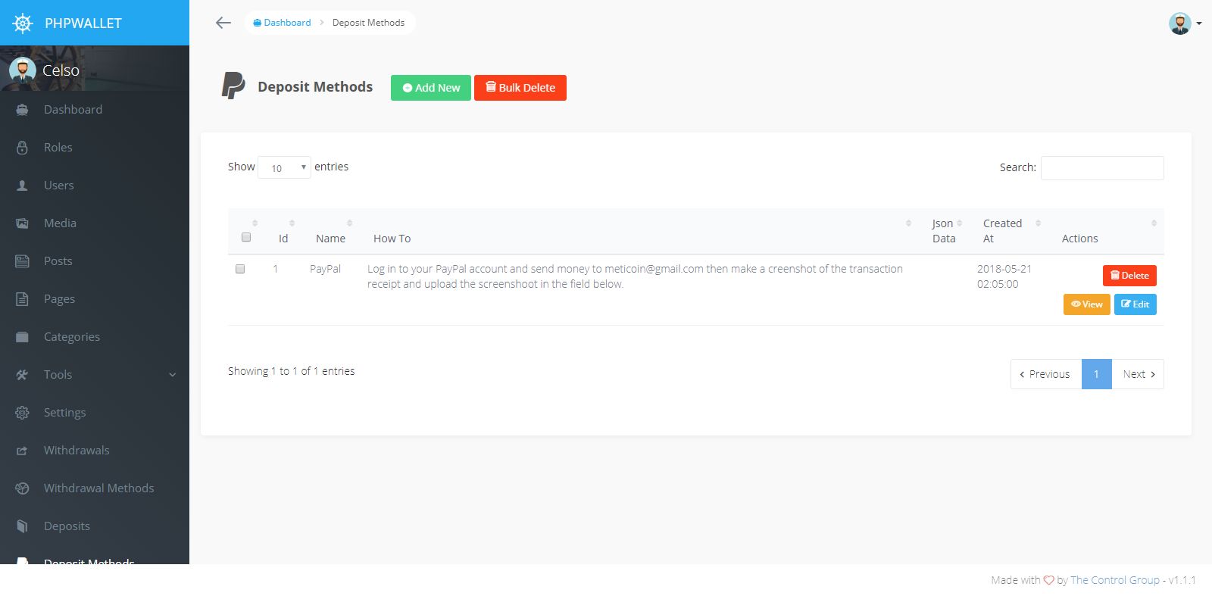Click the Settings gear icon in sidebar
1212x596 pixels.
coord(22,413)
